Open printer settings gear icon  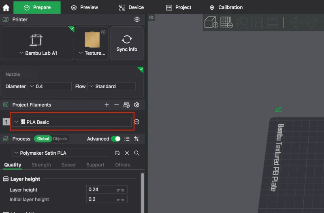click(x=137, y=19)
